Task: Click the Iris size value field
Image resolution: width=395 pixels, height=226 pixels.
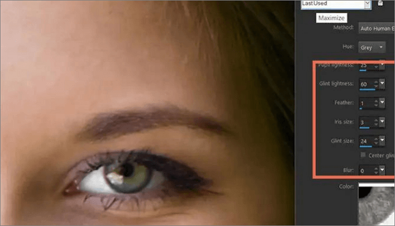Action: 365,123
